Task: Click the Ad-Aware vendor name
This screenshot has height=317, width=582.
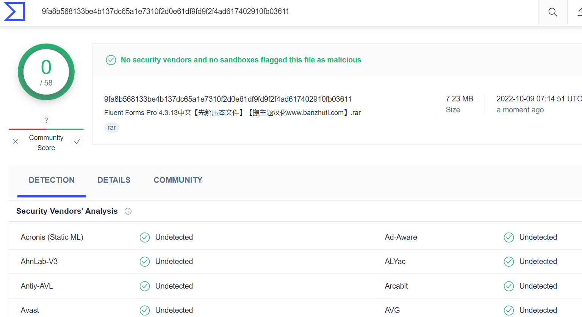Action: pyautogui.click(x=401, y=237)
